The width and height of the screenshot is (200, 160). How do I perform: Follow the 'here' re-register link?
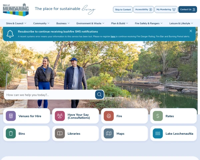coord(113,36)
